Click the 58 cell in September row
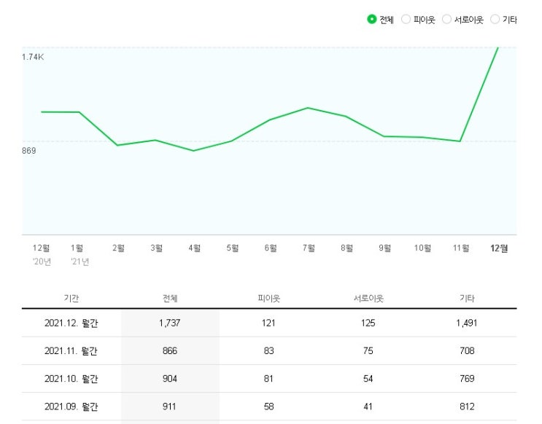Screen dimensions: 542x424 coord(268,407)
